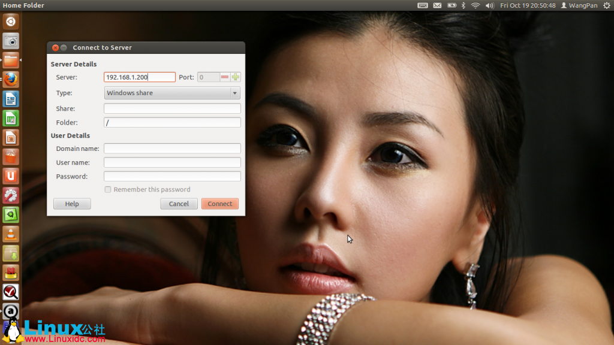
Task: Click the Domain name input field
Action: pos(172,149)
